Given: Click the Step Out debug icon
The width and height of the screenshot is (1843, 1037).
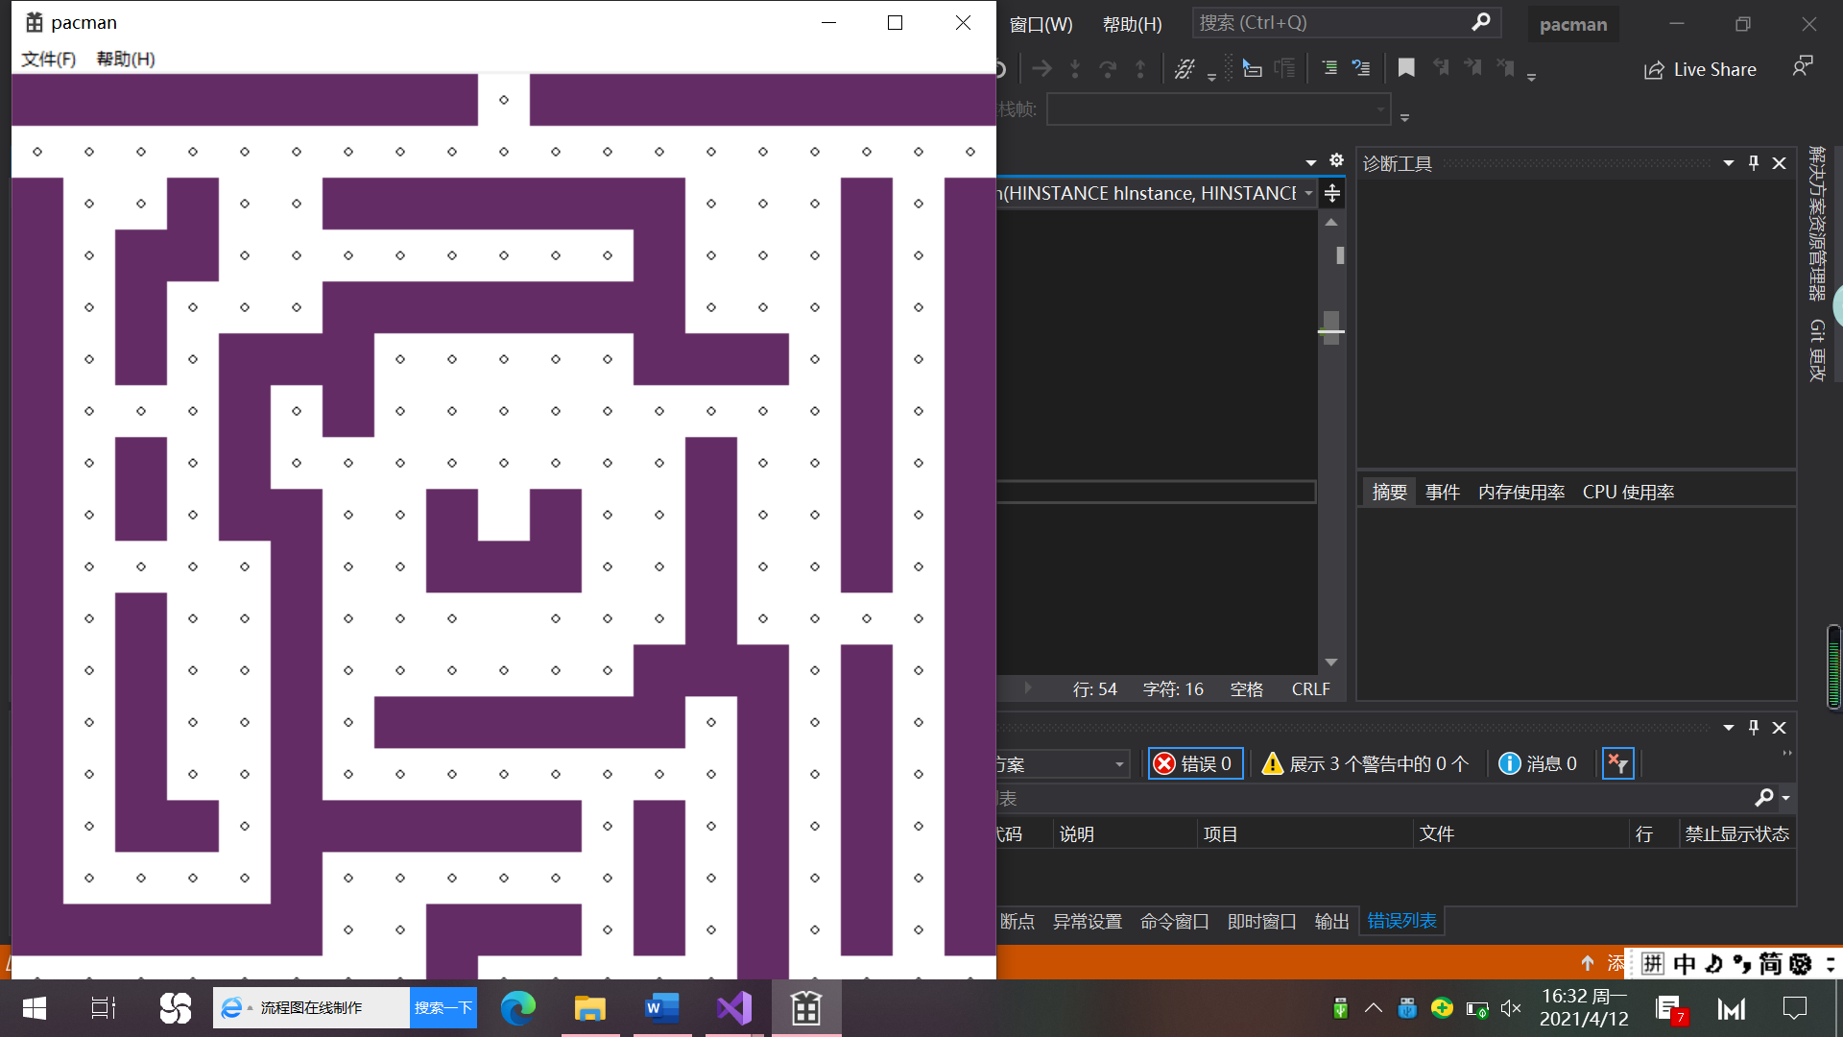Looking at the screenshot, I should coord(1140,68).
